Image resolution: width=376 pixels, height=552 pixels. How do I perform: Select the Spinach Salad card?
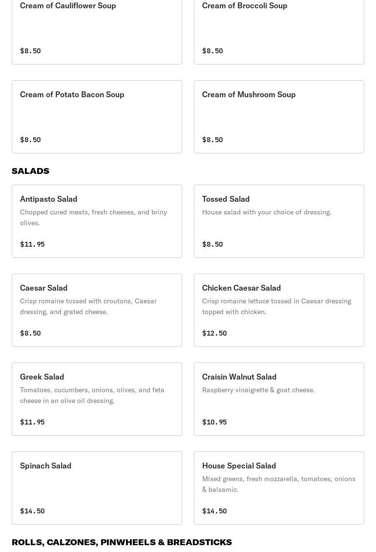pos(97,488)
